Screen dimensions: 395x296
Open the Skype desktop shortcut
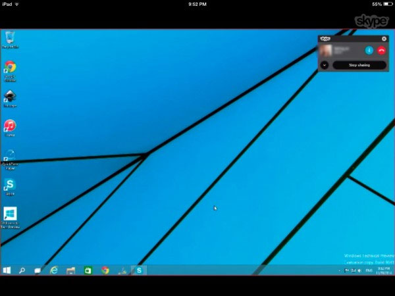click(x=10, y=187)
